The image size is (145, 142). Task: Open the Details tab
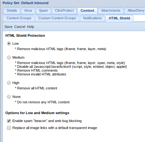(12, 10)
